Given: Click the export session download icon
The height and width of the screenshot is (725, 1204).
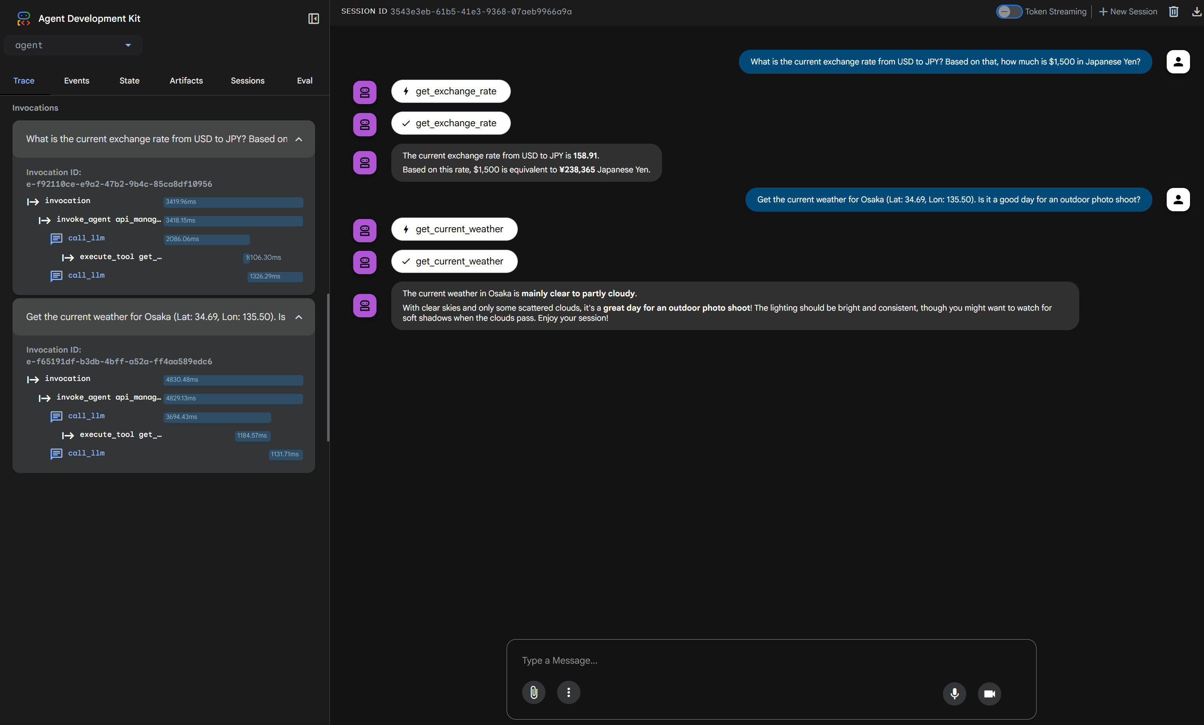Looking at the screenshot, I should point(1196,11).
